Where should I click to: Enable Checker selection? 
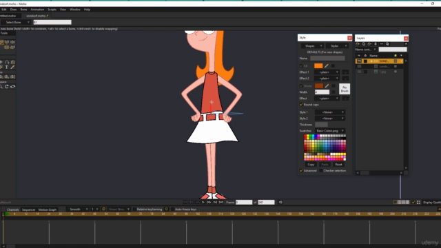[321, 171]
